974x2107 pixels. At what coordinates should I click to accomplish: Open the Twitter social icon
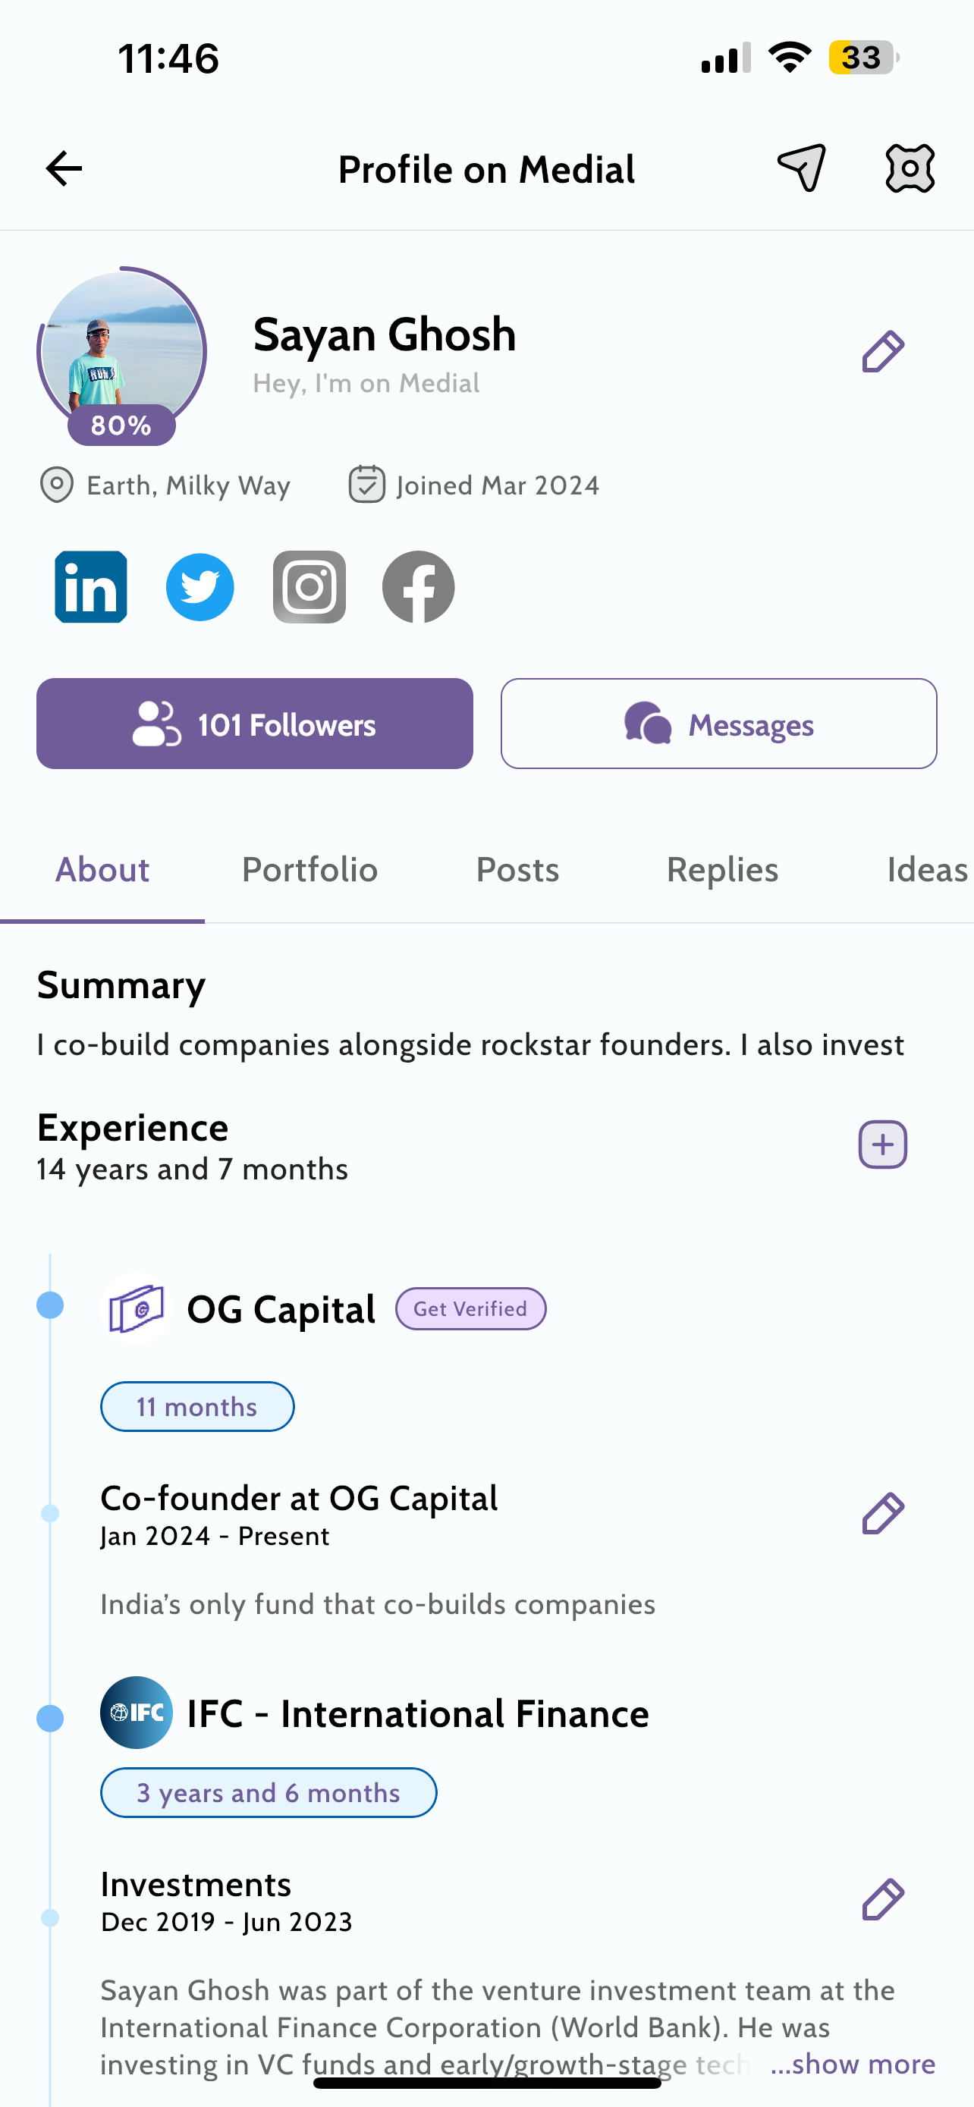pos(200,586)
